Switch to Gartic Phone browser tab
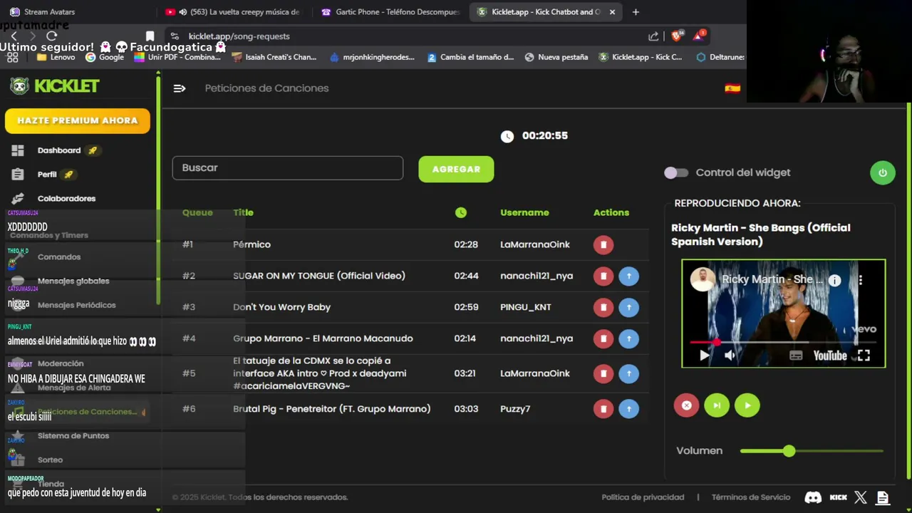Image resolution: width=912 pixels, height=513 pixels. pyautogui.click(x=390, y=11)
